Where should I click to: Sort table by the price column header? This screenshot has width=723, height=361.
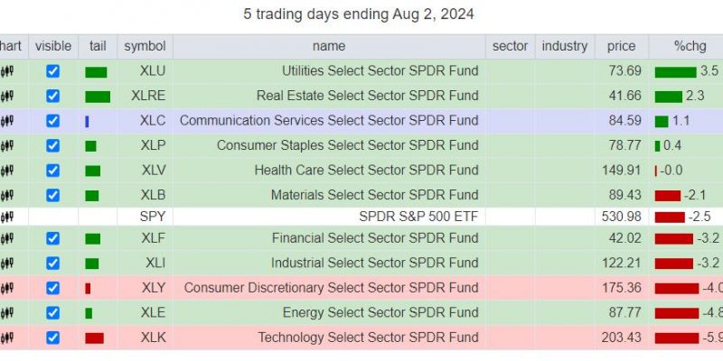(621, 46)
